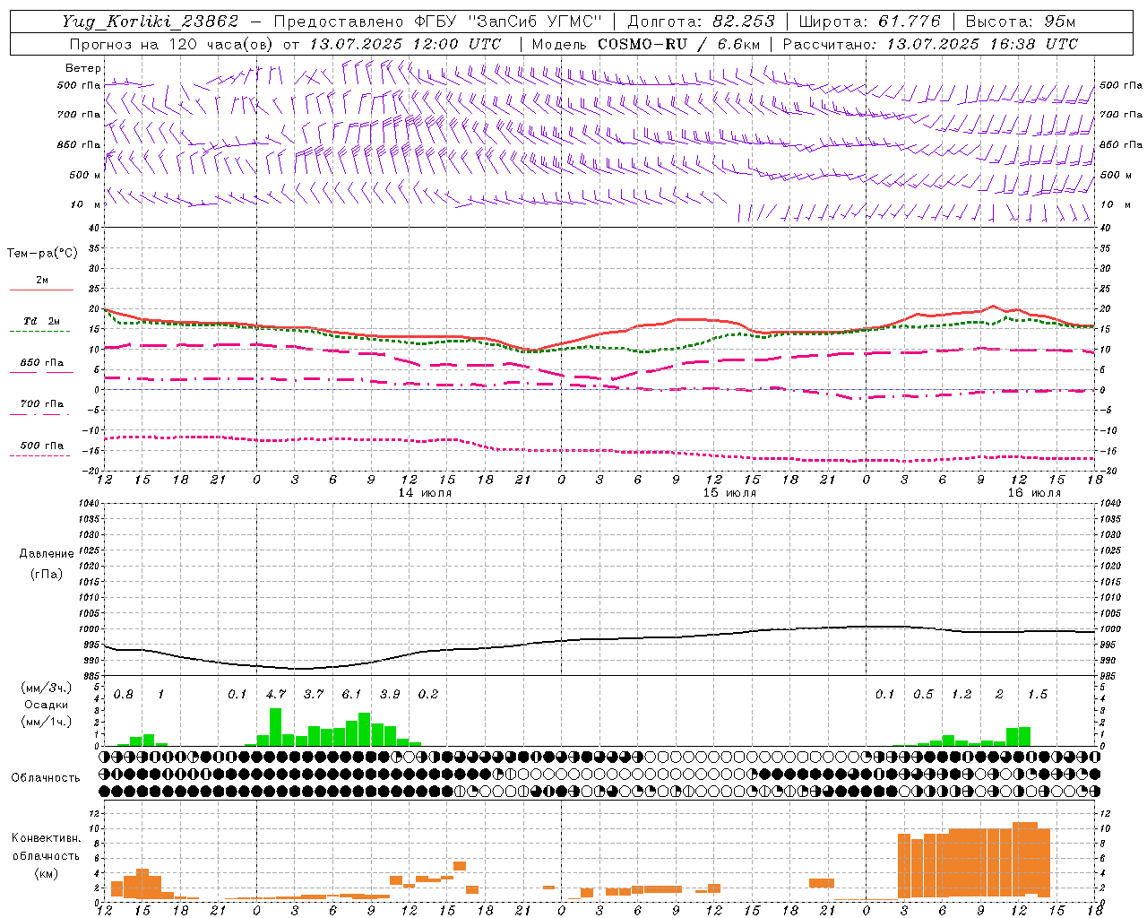Click the 3.9 precipitation amount
This screenshot has width=1147, height=918.
(x=390, y=694)
